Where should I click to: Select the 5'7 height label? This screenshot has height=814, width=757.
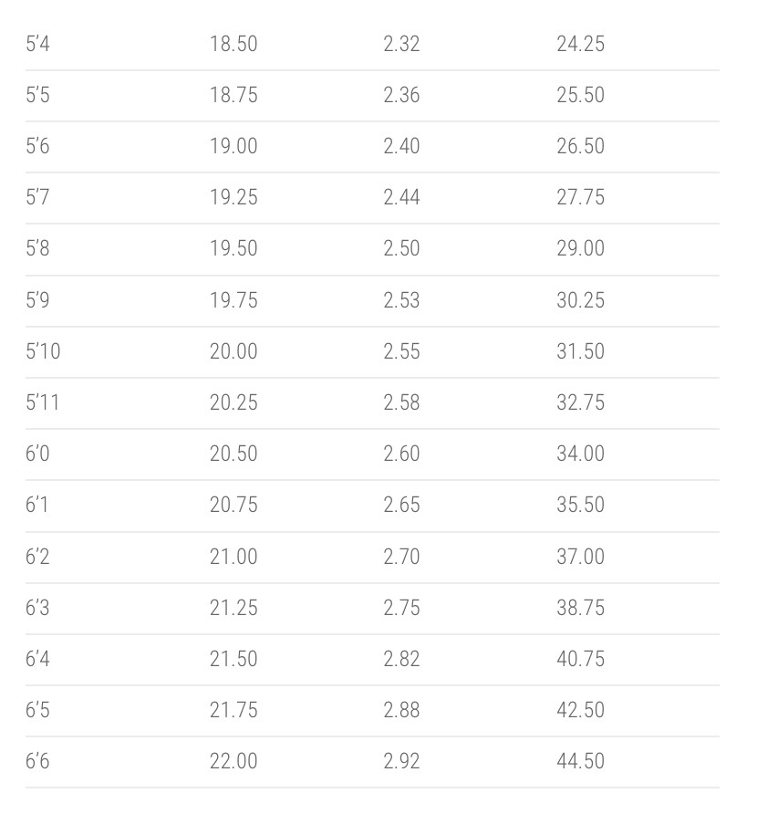(x=37, y=197)
